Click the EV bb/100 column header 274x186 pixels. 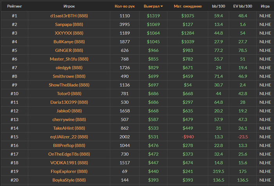[242, 7]
